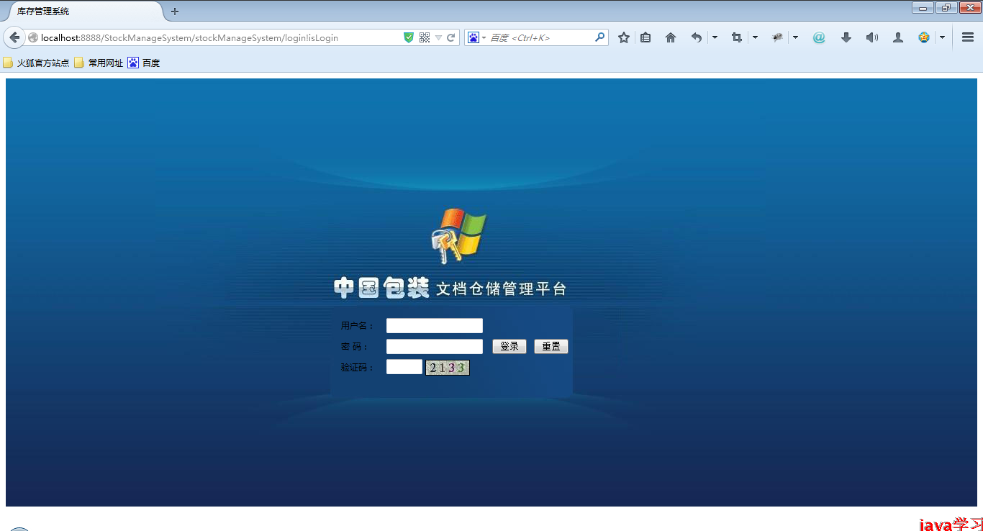983x531 pixels.
Task: Open downloads with the down arrow icon
Action: [x=846, y=37]
